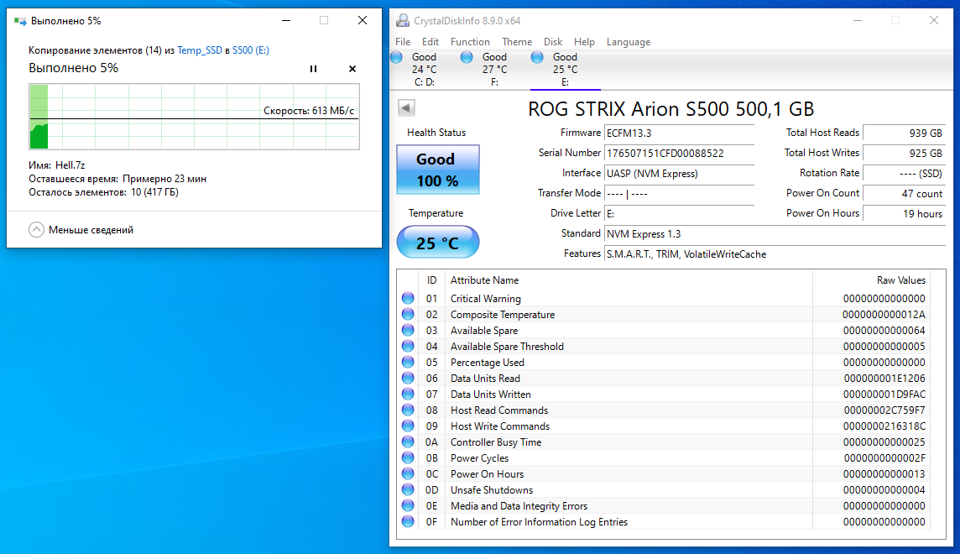This screenshot has height=554, width=960.
Task: Click the Critical Warning status orb
Action: (x=408, y=298)
